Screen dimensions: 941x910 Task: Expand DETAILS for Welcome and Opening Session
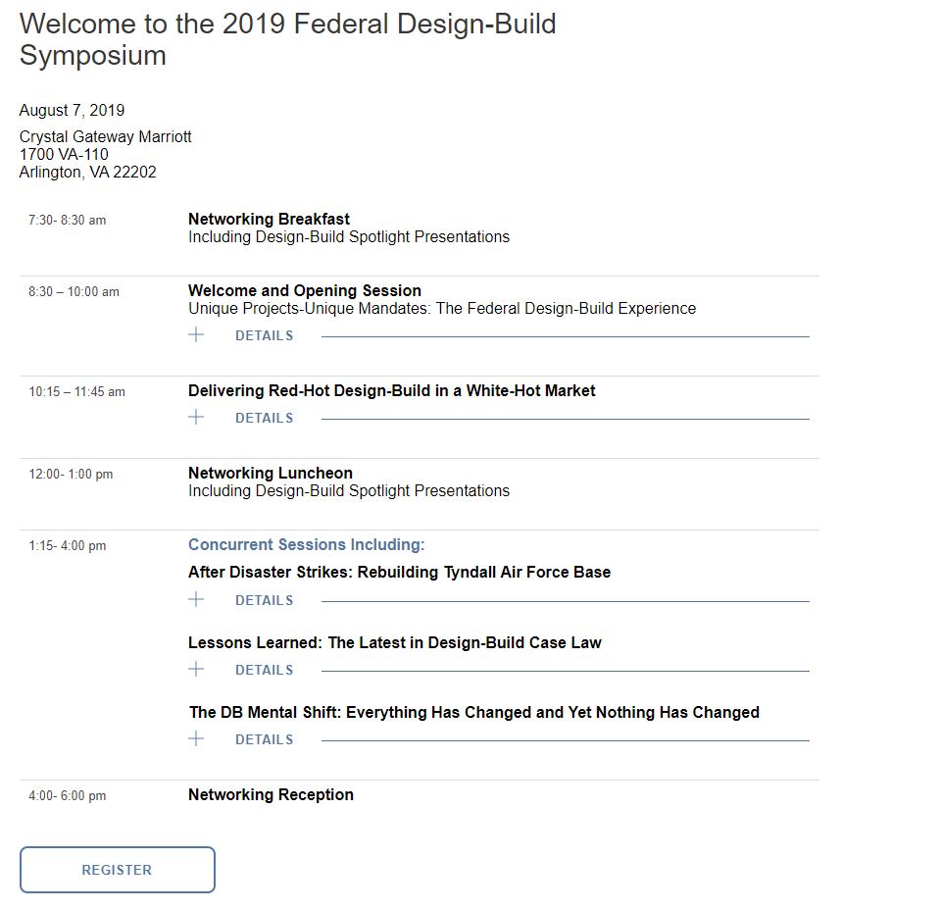point(264,336)
